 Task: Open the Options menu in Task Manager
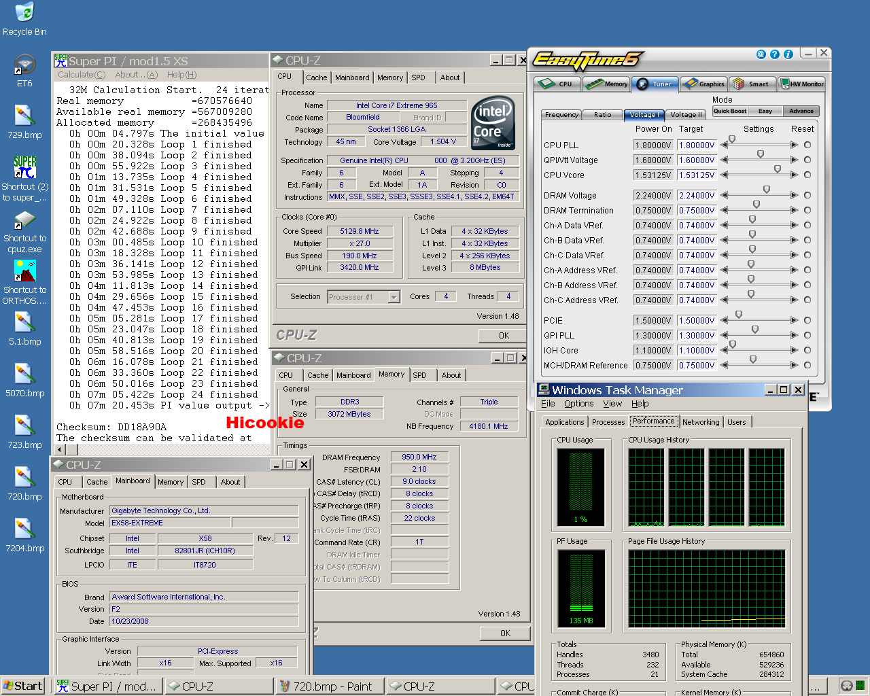pyautogui.click(x=578, y=404)
